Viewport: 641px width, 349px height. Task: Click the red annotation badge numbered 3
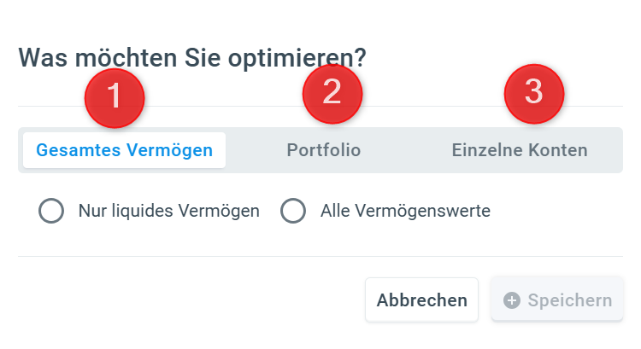534,94
